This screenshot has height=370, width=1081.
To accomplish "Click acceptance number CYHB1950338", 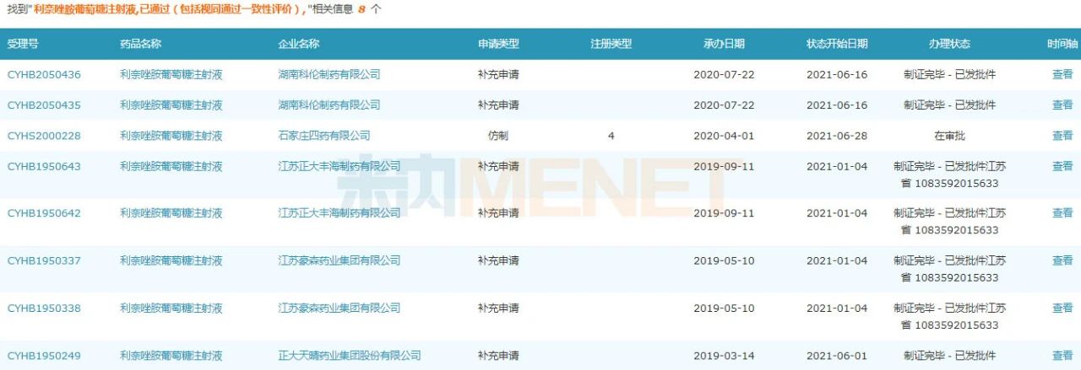I will [44, 308].
